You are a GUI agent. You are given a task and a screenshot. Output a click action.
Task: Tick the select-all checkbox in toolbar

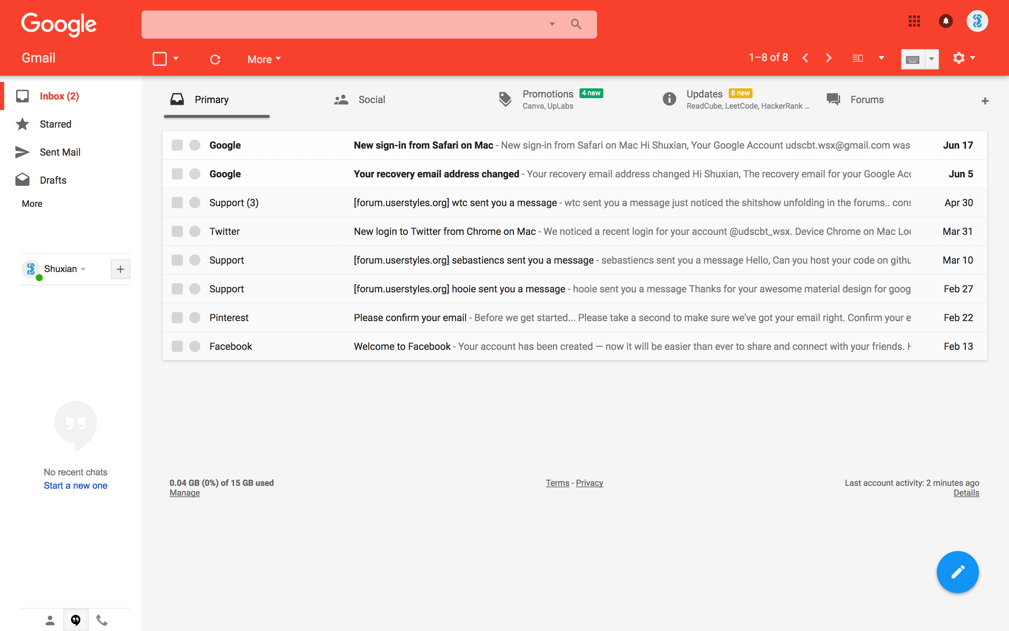[160, 59]
